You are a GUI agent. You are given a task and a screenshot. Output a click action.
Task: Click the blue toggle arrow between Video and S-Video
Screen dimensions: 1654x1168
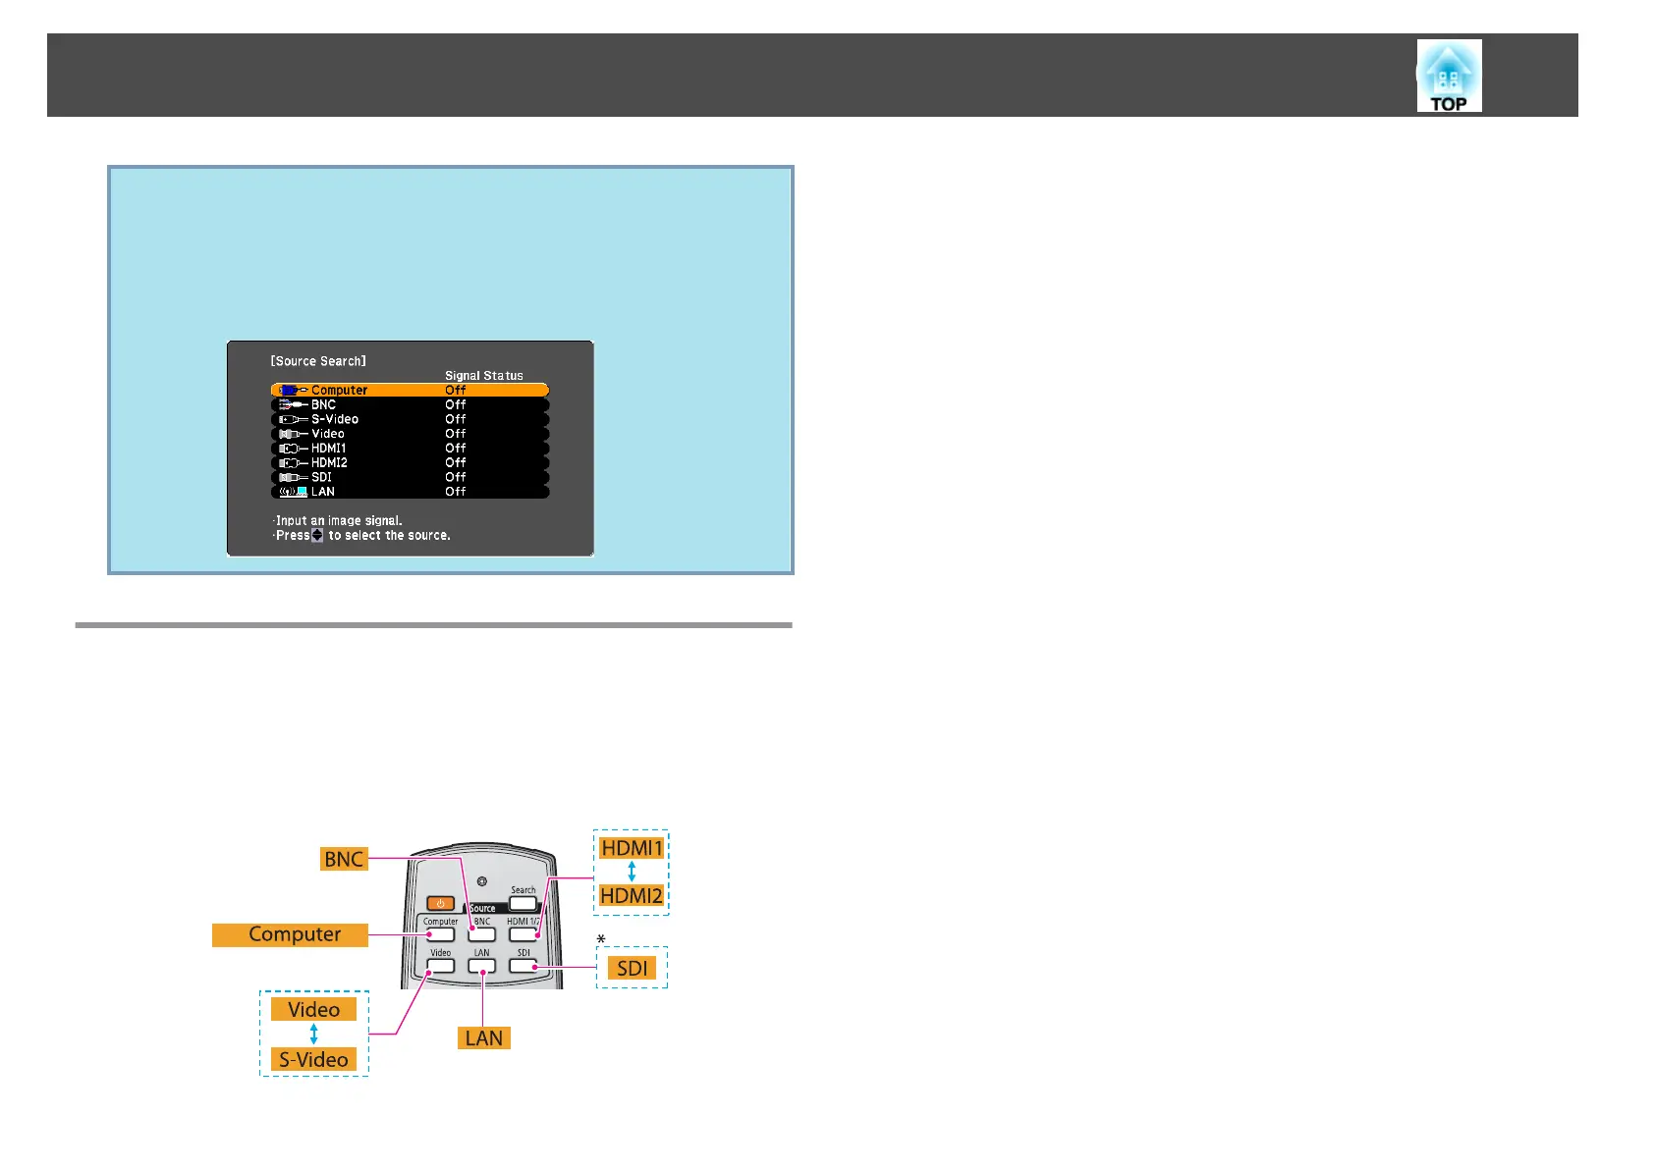point(313,1035)
